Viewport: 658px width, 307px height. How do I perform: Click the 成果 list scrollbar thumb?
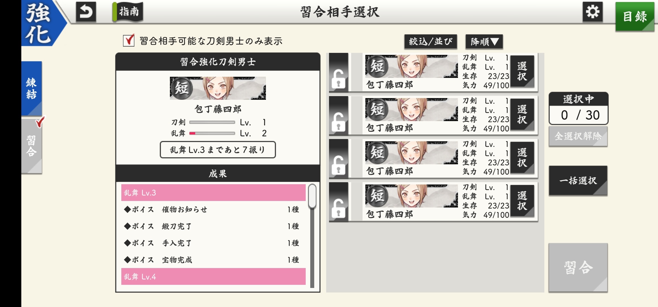point(312,196)
